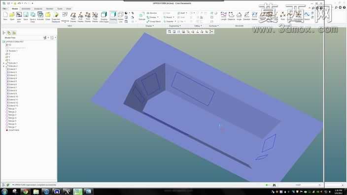Image resolution: width=347 pixels, height=195 pixels.
Task: Open the Draft dropdown arrow
Action: [x=186, y=13]
